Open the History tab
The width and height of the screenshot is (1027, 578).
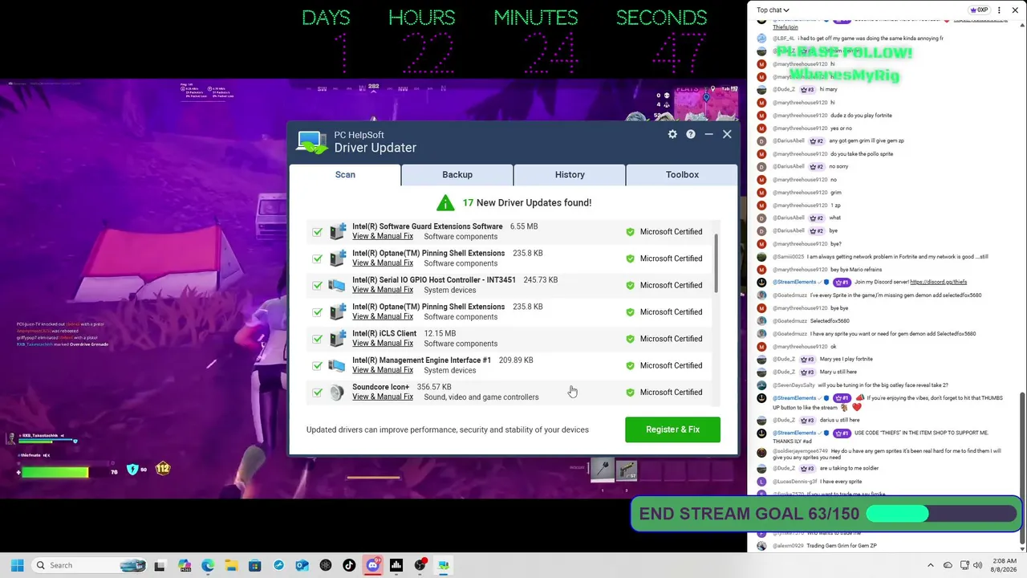[x=570, y=174]
